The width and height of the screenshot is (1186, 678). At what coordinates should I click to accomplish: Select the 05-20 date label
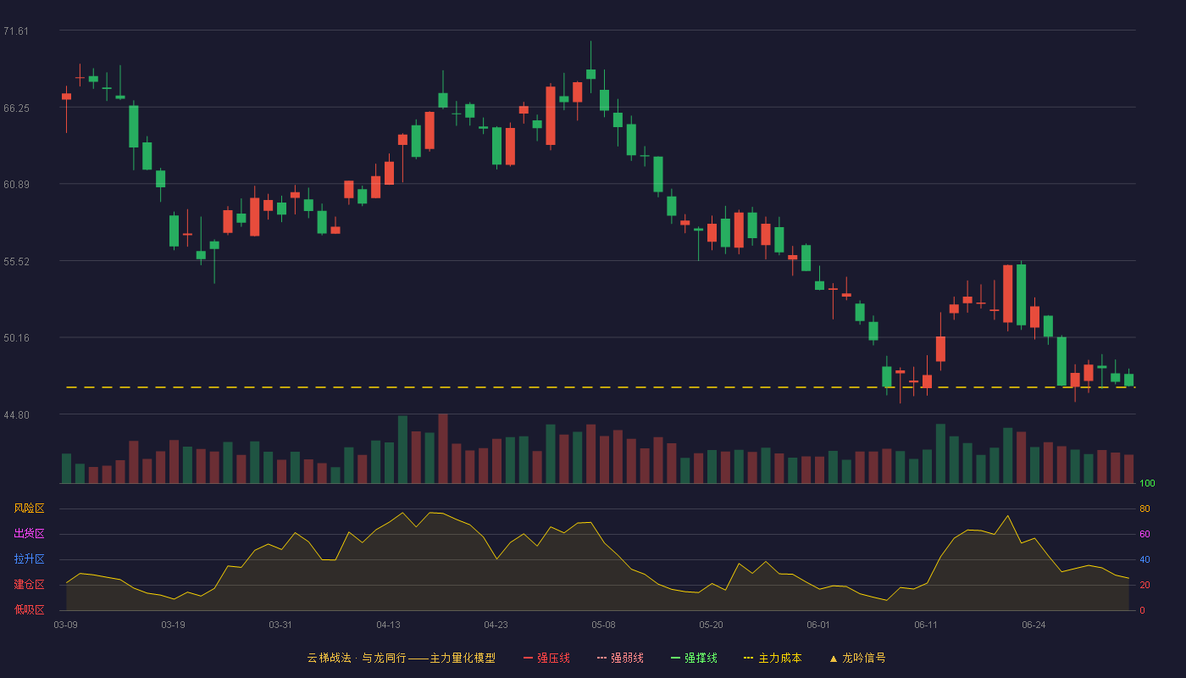(711, 625)
